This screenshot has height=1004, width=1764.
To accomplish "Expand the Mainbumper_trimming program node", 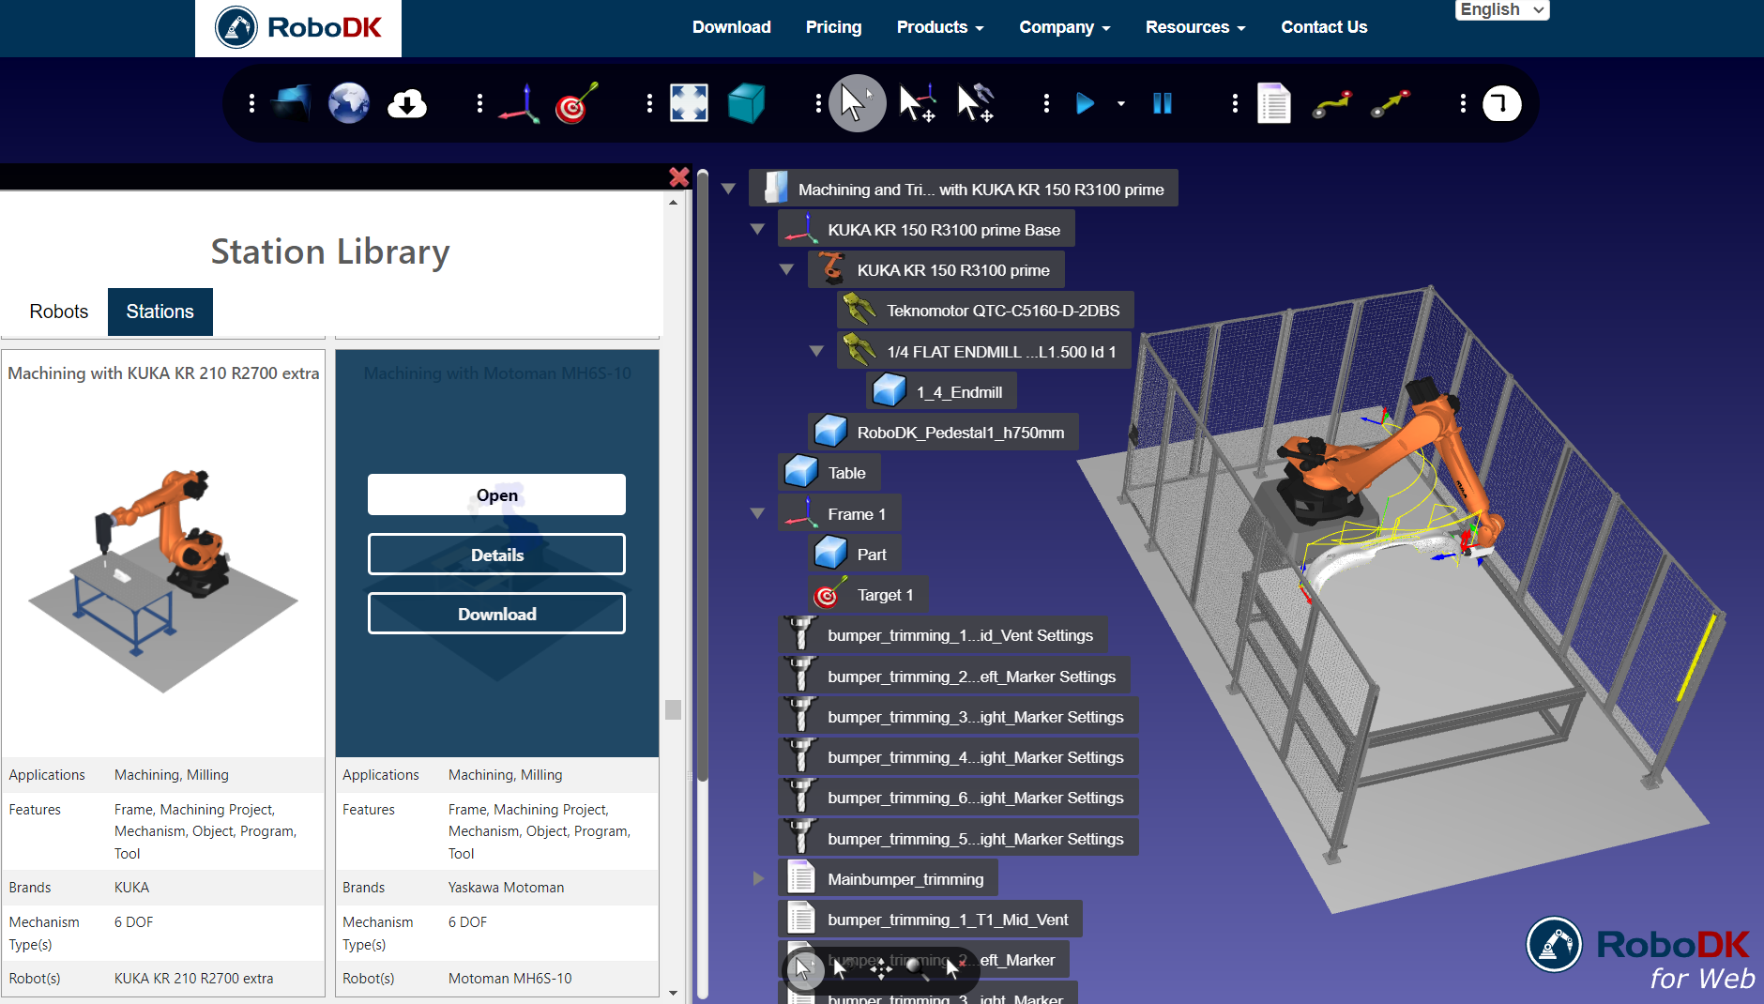I will 758,879.
